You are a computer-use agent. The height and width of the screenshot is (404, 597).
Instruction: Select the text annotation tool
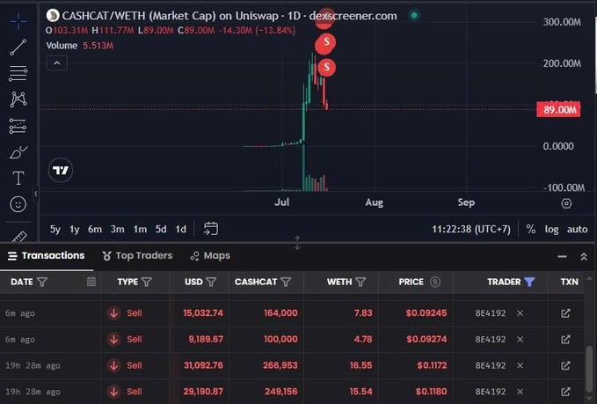coord(18,178)
